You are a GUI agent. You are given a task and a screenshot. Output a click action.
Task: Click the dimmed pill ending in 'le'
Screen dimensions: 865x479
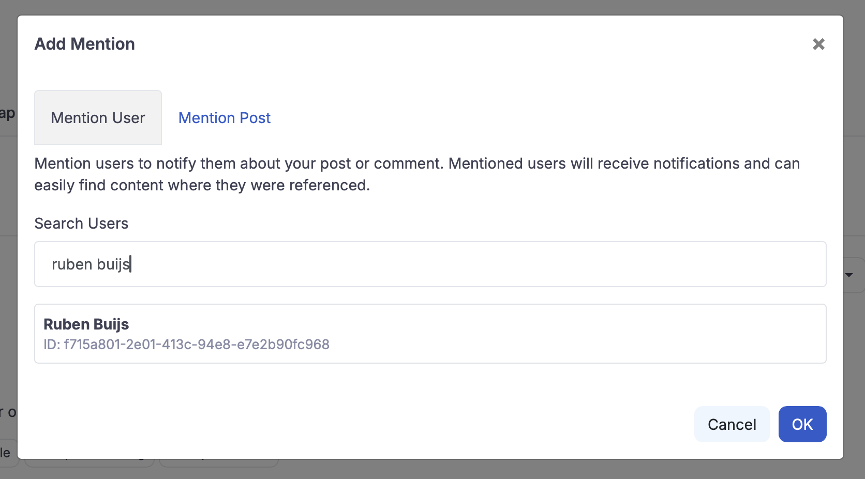[x=7, y=454]
